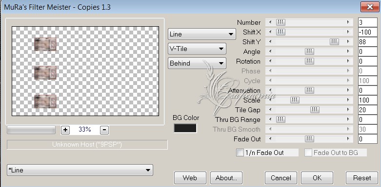
Task: Click the Shift Y slider right arrow
Action: [x=348, y=42]
